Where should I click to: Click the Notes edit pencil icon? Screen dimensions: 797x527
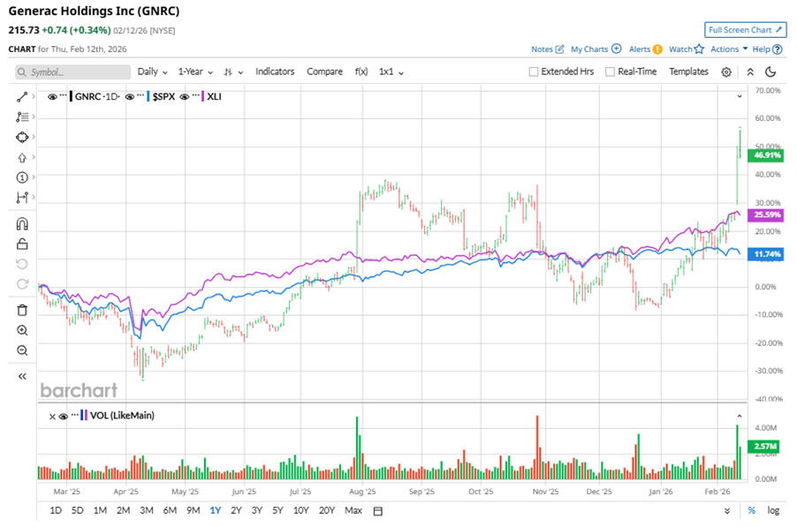point(559,49)
